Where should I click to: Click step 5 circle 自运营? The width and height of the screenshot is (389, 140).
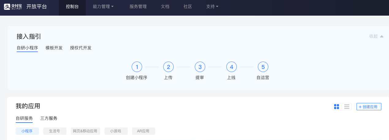pos(263,67)
